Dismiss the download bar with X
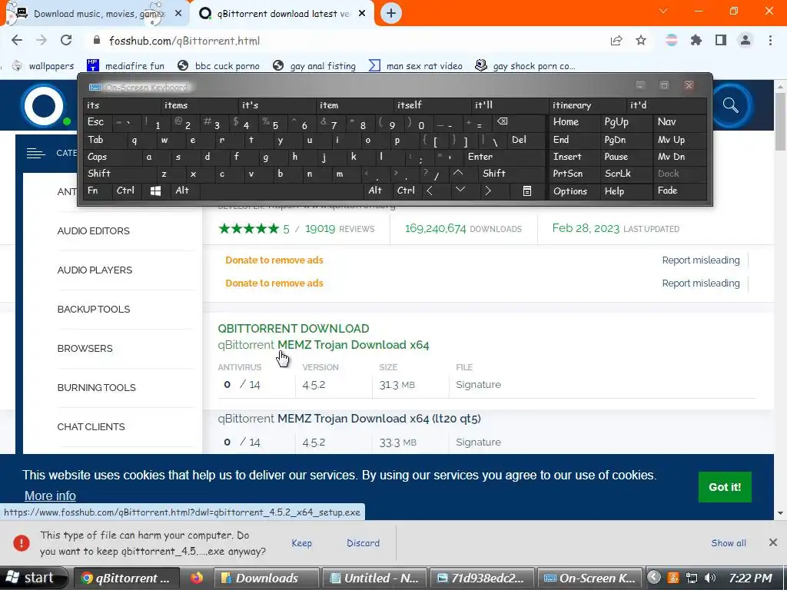This screenshot has width=787, height=590. coord(773,542)
